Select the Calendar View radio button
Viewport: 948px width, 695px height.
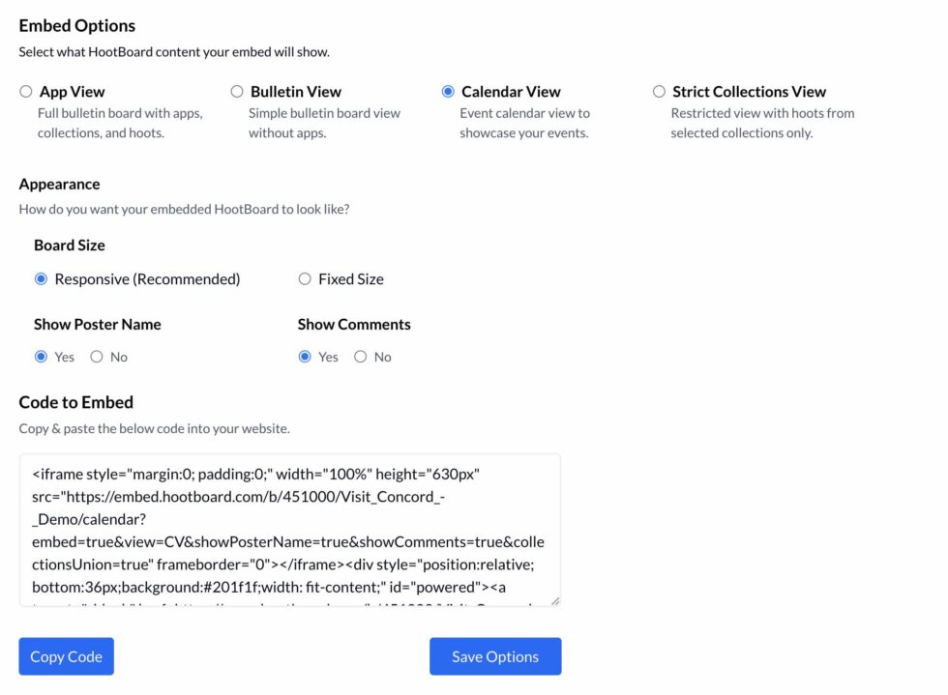(x=448, y=92)
